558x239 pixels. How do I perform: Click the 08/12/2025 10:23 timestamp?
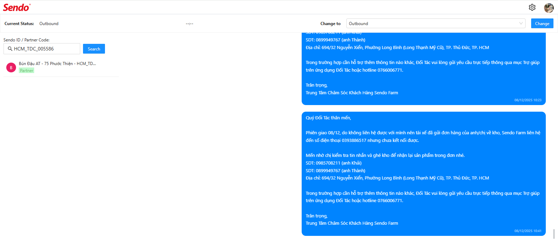pos(528,100)
